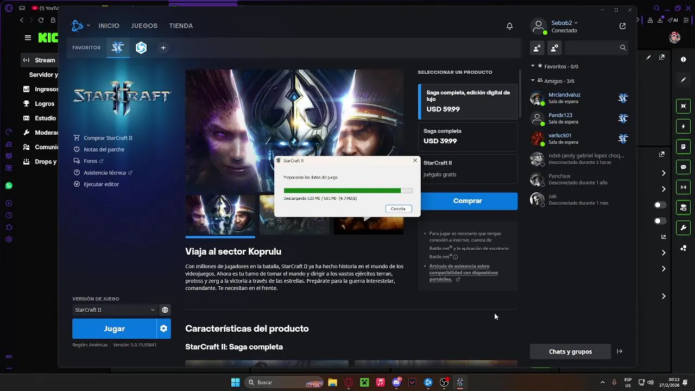Screen dimensions: 695x391
Task: Open the Versión de juego StarCraft II dropdown
Action: 115,310
